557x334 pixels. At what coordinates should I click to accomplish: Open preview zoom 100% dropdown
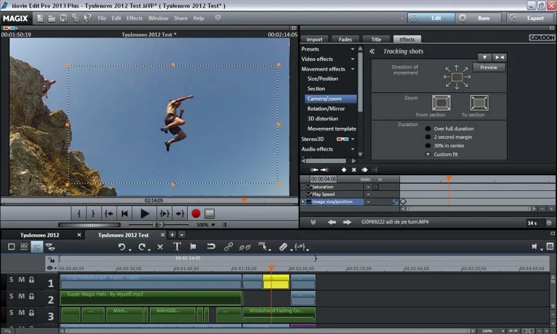213,225
